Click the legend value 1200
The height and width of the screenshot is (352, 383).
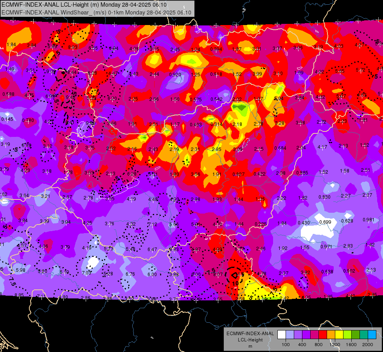[335, 345]
